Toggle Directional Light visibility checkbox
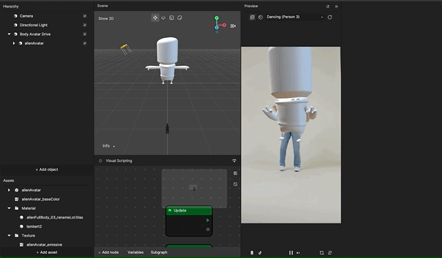 [84, 25]
